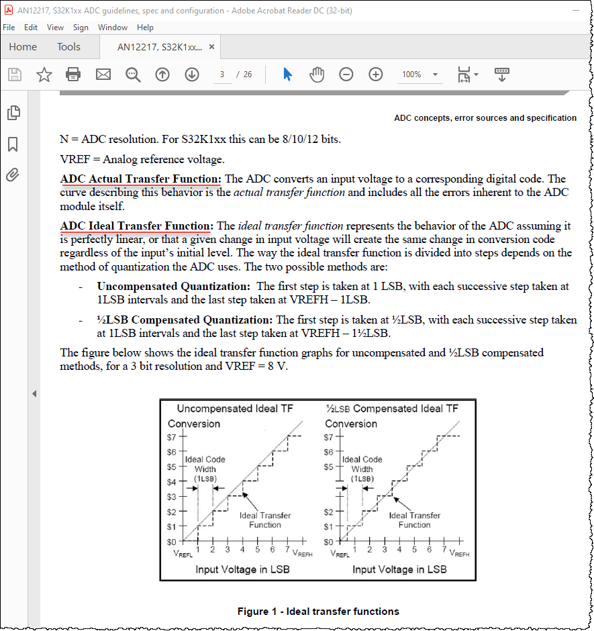Expand the left navigation pane arrow
594x631 pixels.
click(34, 393)
